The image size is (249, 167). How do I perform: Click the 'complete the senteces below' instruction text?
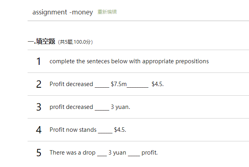pos(129,61)
